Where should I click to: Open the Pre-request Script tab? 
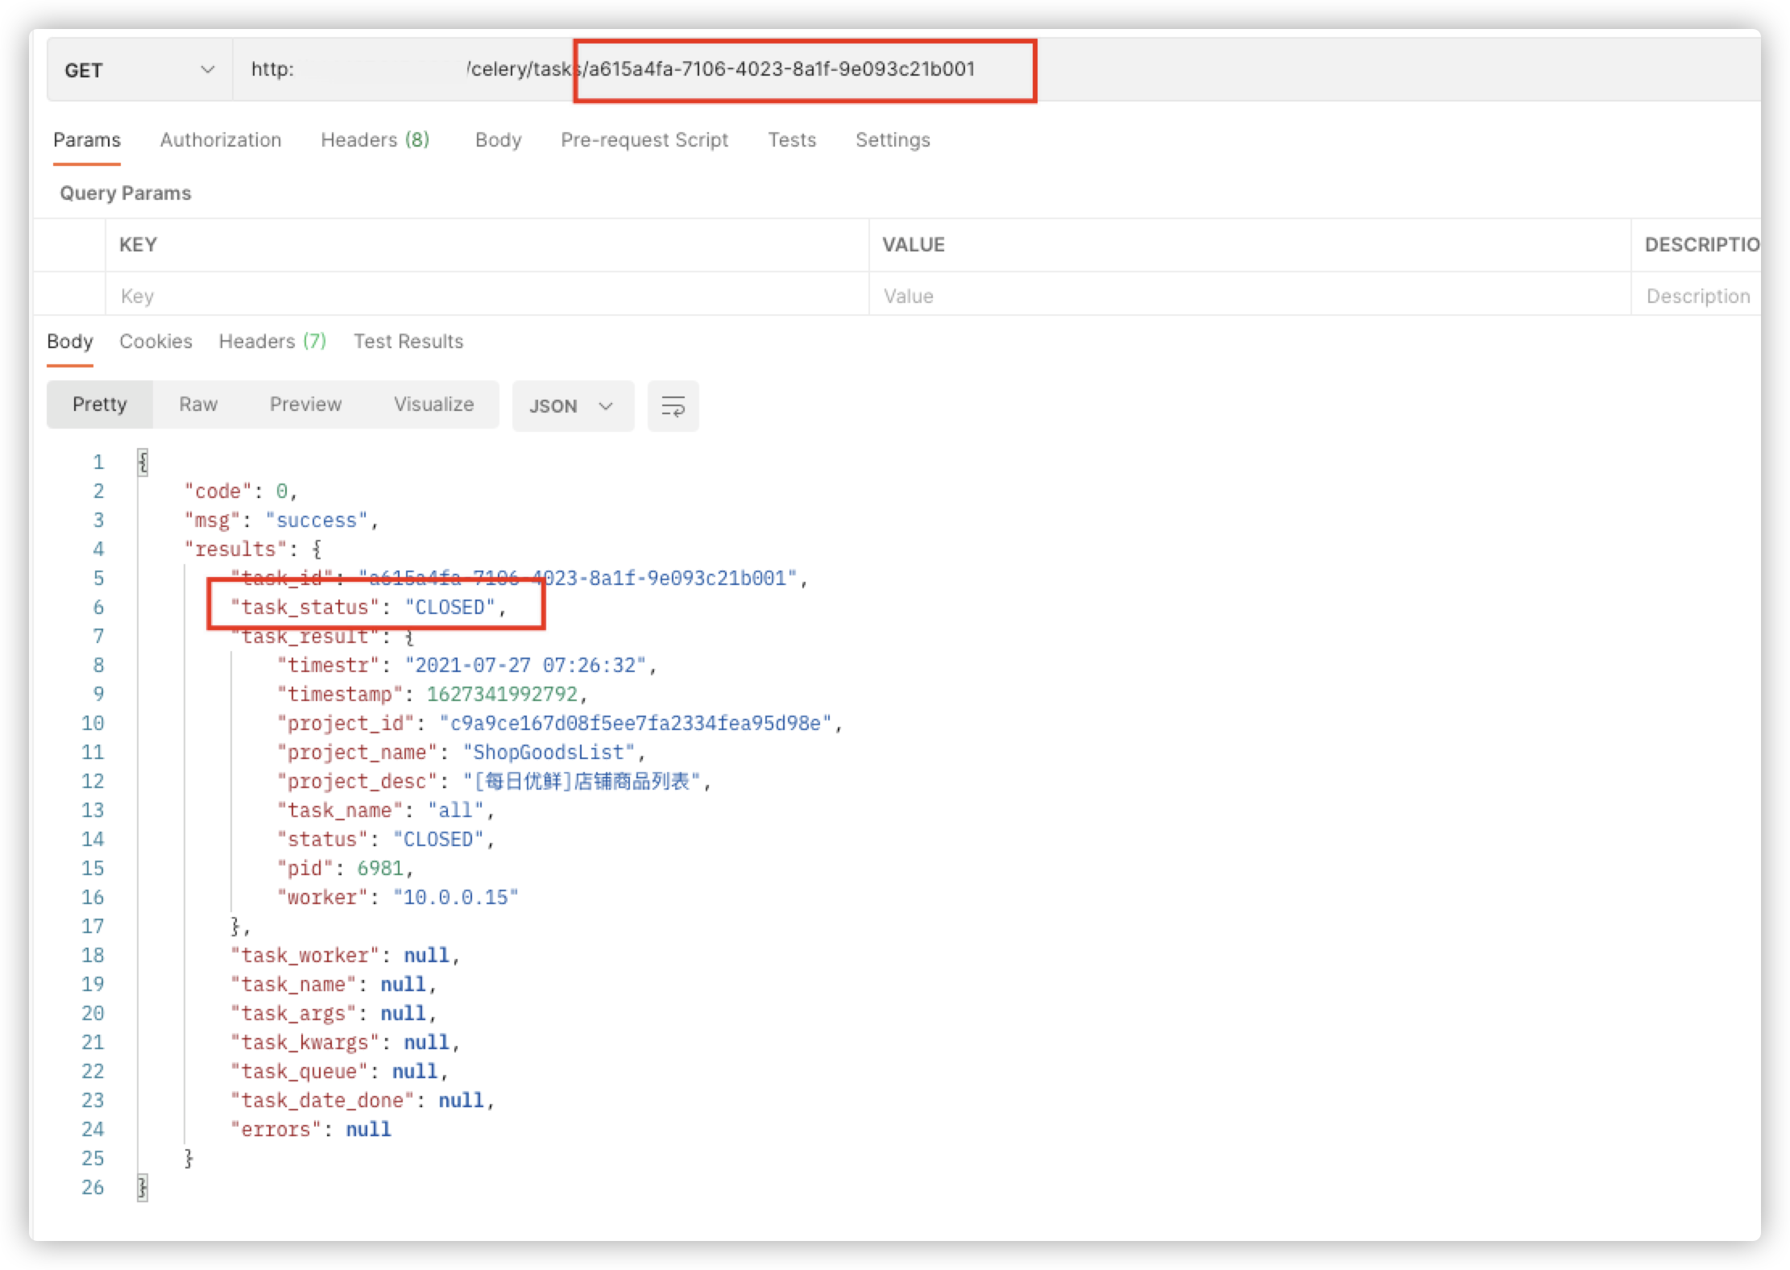click(644, 139)
